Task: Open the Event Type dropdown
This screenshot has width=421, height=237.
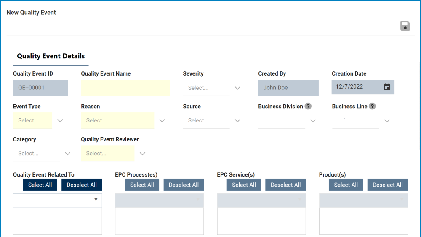Action: (x=60, y=121)
